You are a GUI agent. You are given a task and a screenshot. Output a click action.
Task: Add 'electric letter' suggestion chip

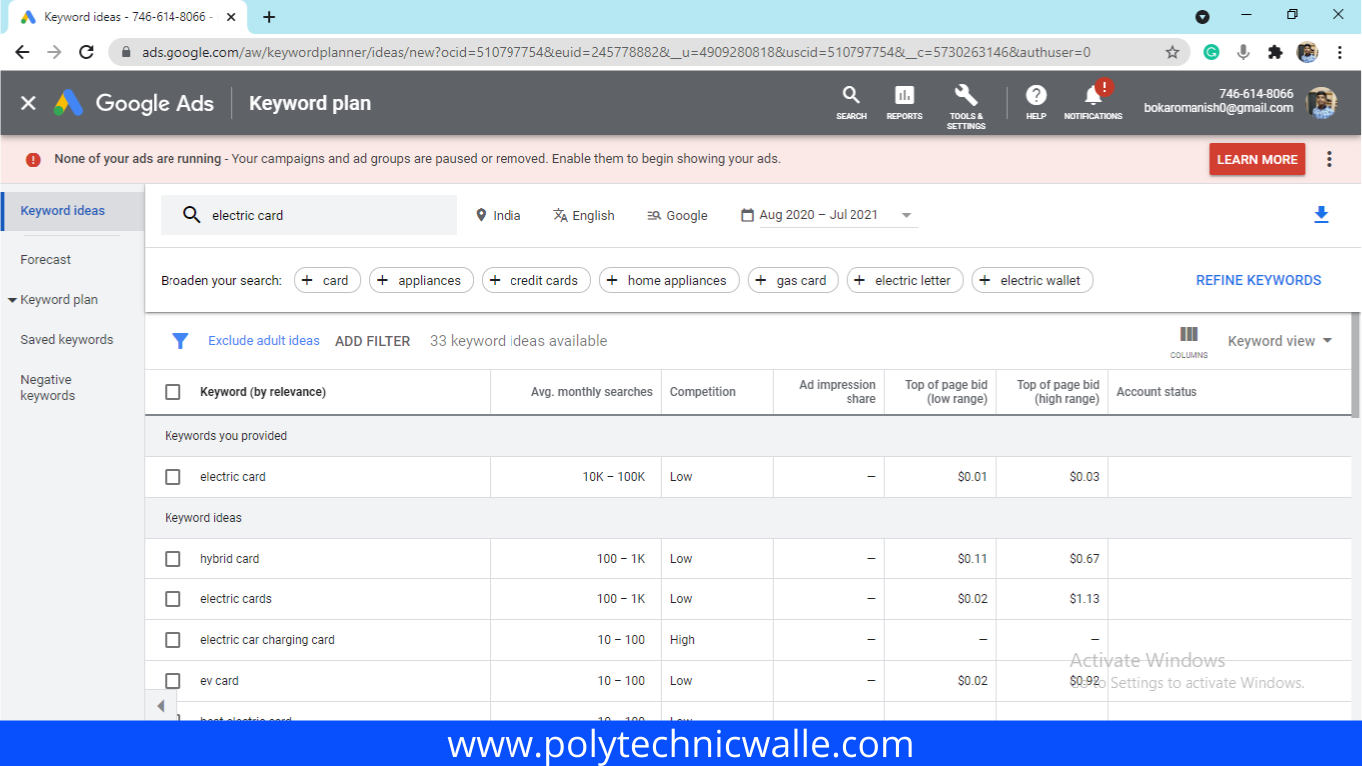(x=905, y=281)
